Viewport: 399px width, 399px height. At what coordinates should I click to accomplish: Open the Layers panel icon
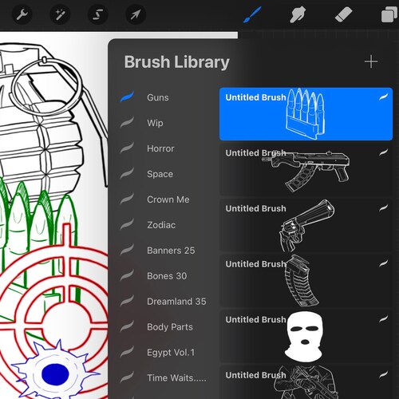click(389, 15)
